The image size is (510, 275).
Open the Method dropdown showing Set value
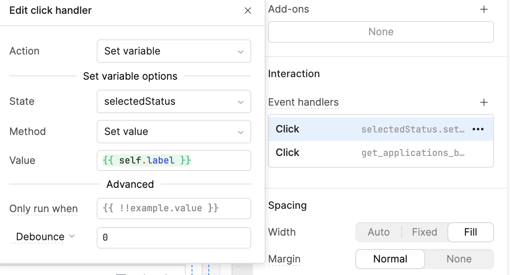(x=174, y=132)
